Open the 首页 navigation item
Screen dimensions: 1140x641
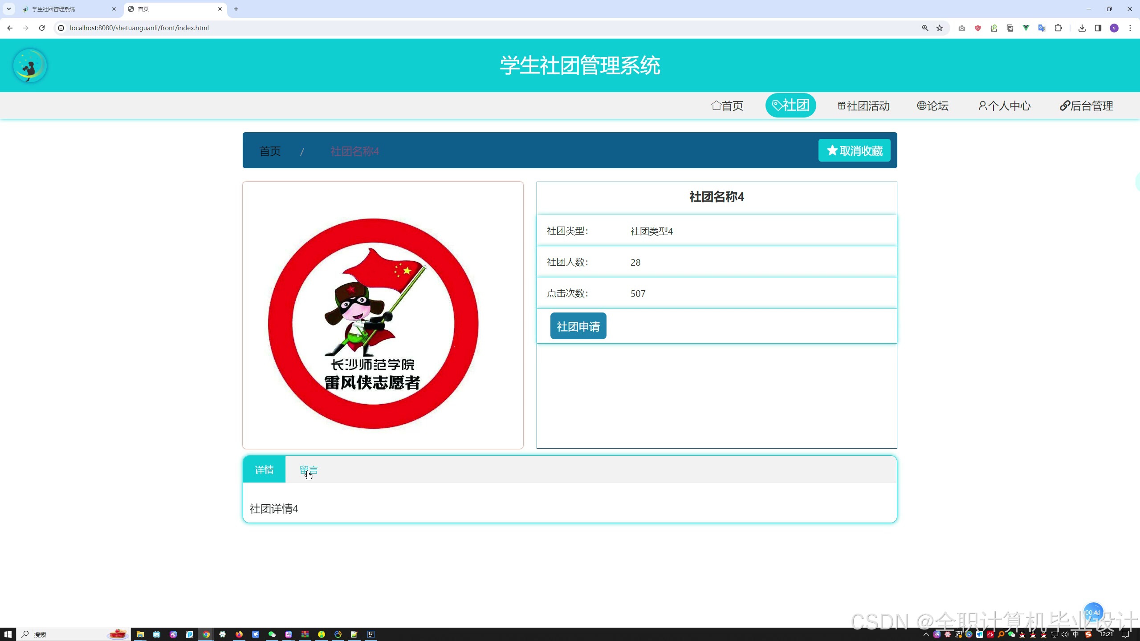(727, 106)
